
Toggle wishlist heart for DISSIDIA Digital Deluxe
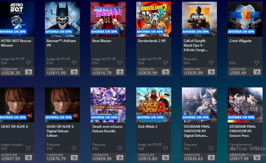pyautogui.click(x=211, y=148)
